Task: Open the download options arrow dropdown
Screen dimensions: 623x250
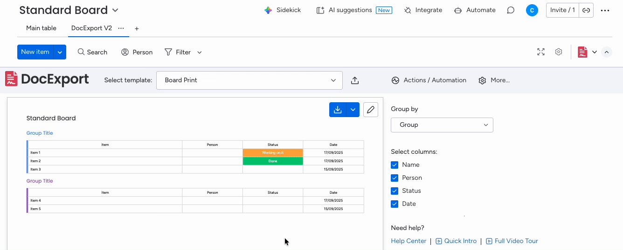Action: click(x=353, y=110)
